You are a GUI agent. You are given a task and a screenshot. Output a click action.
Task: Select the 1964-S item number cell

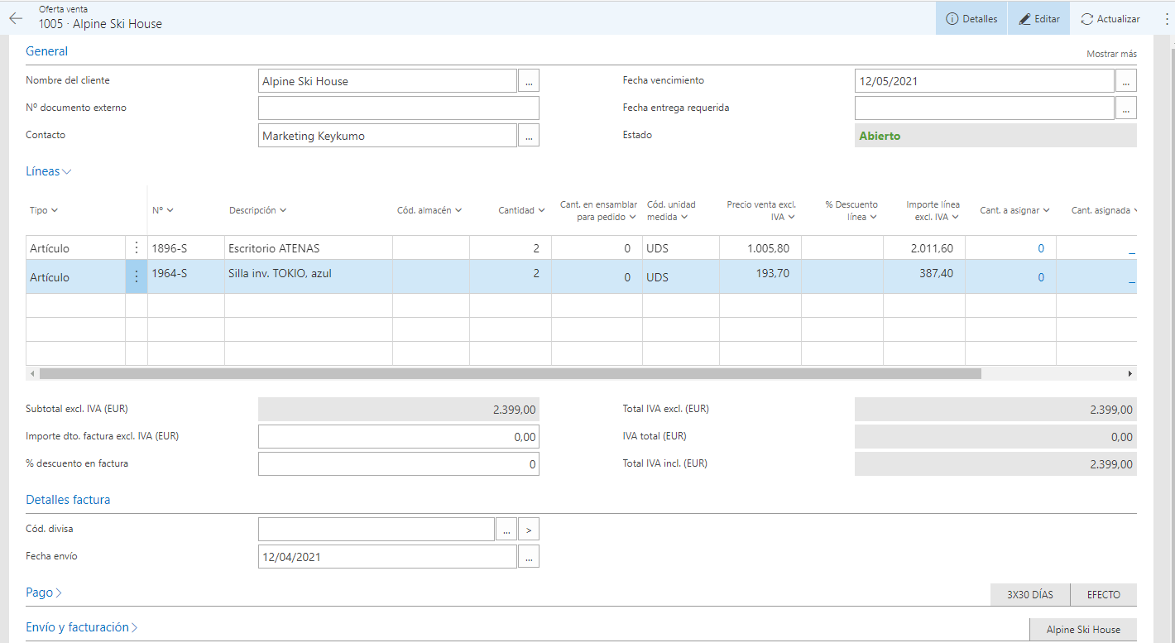pyautogui.click(x=186, y=276)
